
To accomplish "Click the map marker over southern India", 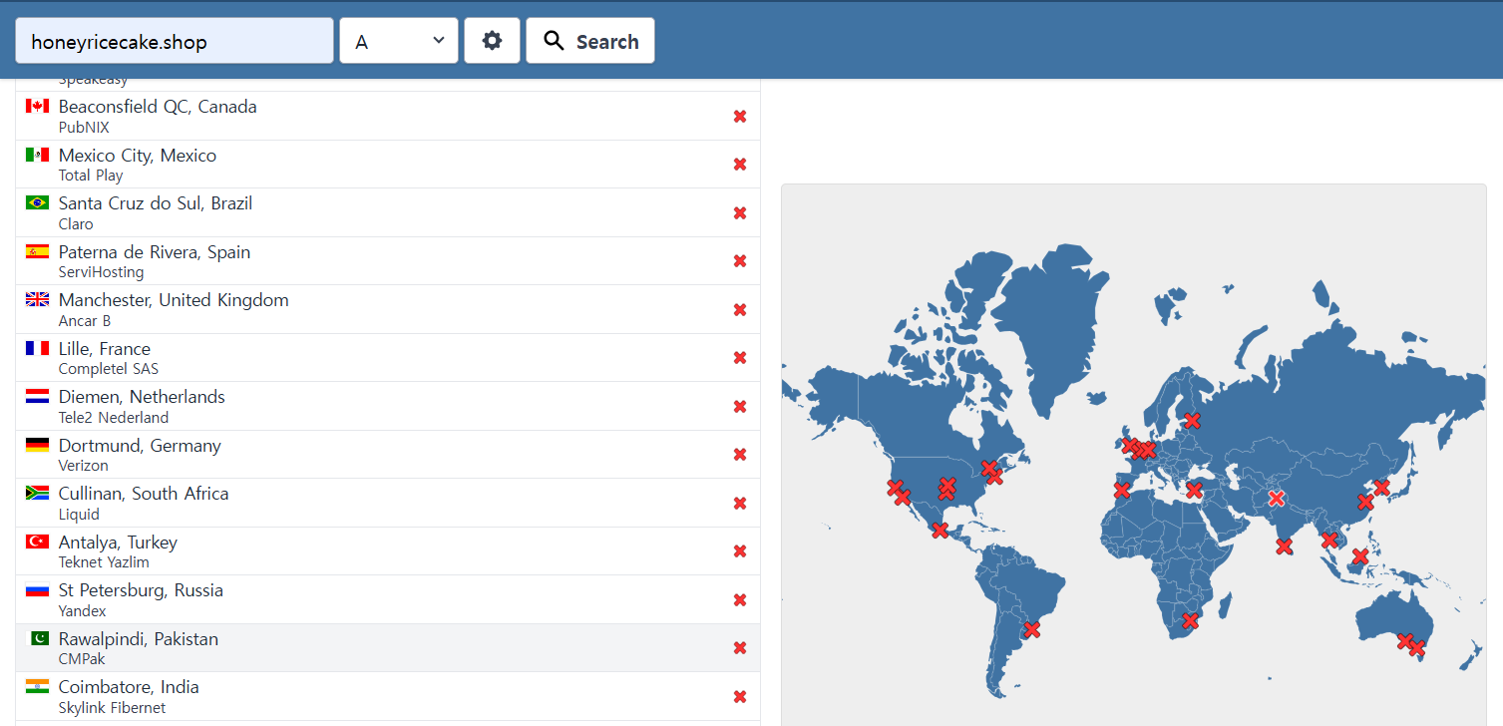I will 1284,546.
